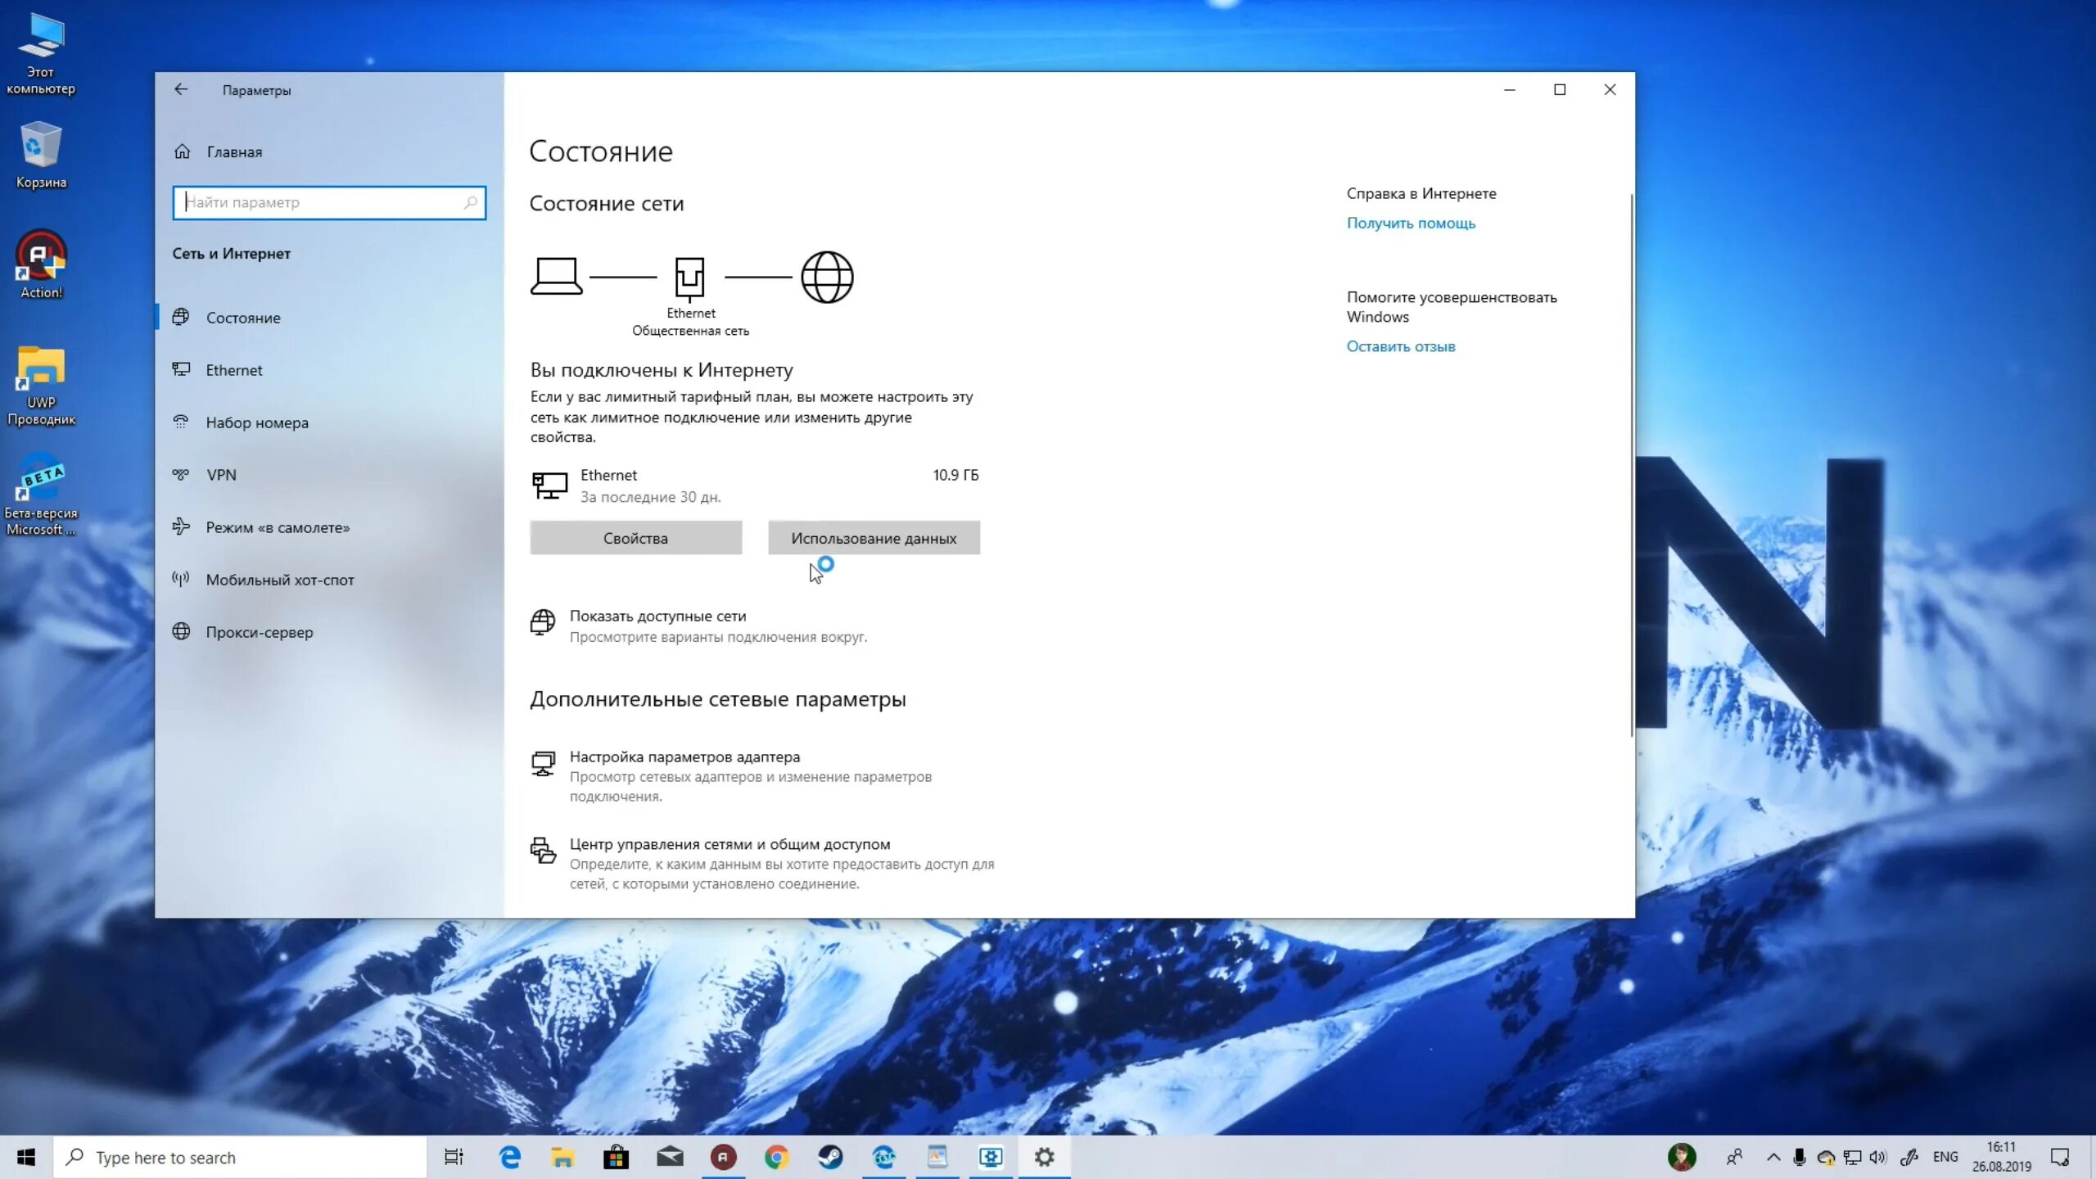2096x1179 pixels.
Task: Click Оставить отзыв link
Action: 1400,346
